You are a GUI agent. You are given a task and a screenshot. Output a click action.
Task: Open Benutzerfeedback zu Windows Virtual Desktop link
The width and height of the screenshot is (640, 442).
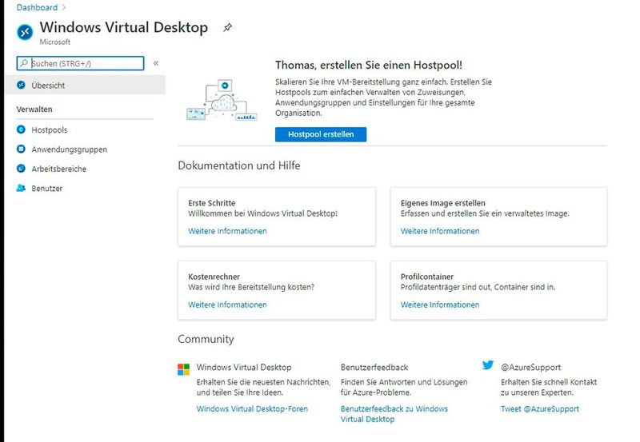(394, 414)
